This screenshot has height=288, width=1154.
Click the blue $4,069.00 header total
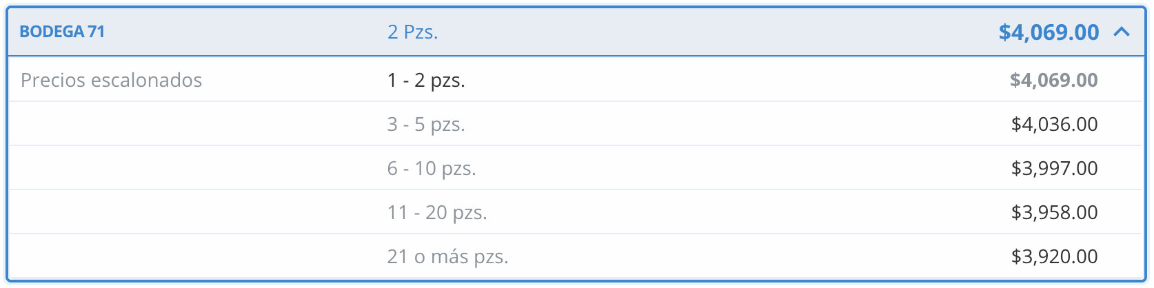pyautogui.click(x=1048, y=32)
